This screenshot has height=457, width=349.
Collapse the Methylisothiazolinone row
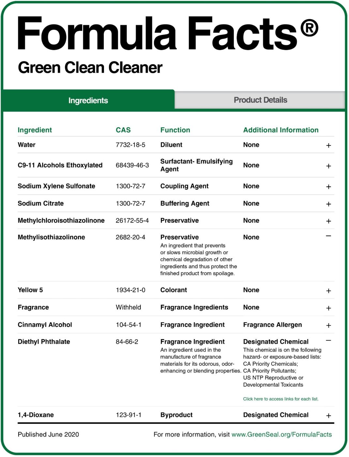pos(328,236)
